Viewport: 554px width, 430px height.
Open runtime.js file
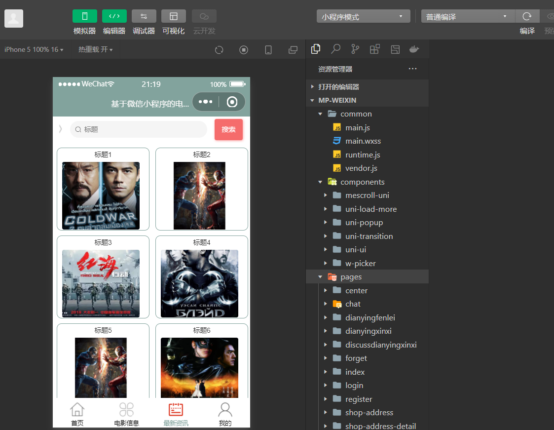click(x=368, y=155)
